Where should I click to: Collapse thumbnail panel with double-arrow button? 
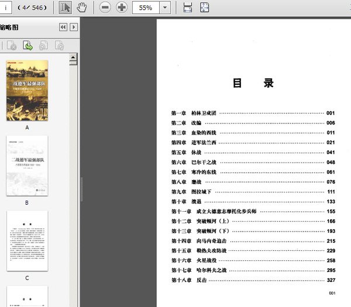pyautogui.click(x=63, y=27)
